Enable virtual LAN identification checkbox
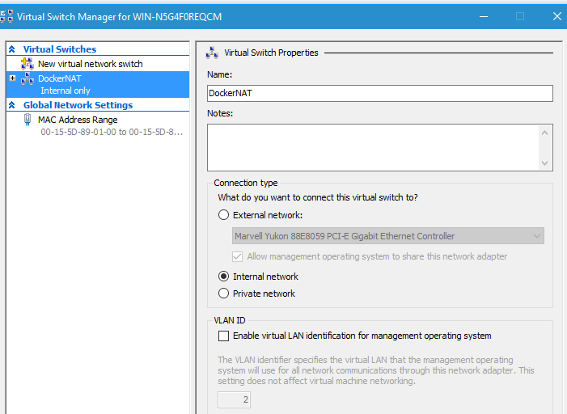The height and width of the screenshot is (414, 567). click(x=223, y=336)
